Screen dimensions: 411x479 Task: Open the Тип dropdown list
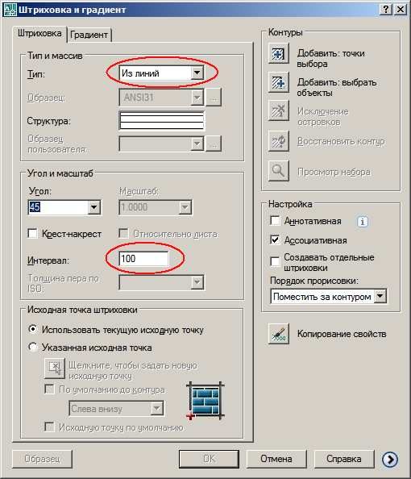click(197, 73)
